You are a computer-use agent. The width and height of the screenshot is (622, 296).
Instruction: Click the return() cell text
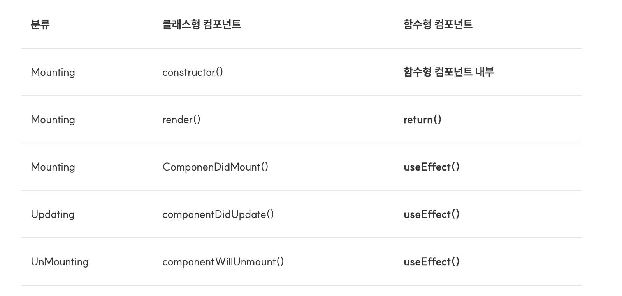pos(422,120)
